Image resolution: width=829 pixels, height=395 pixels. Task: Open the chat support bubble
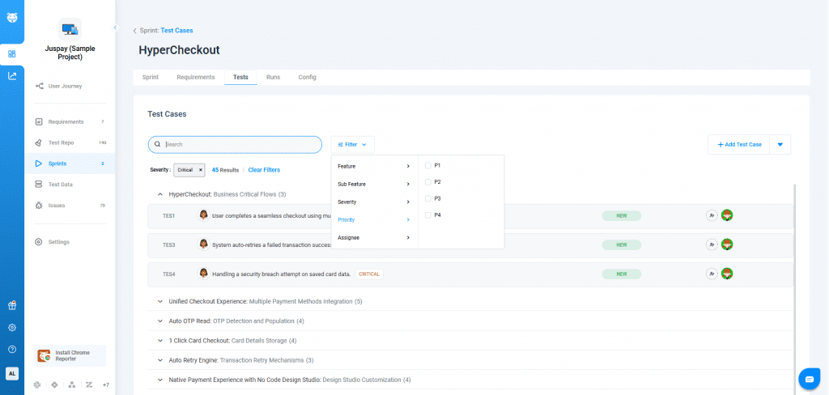coord(809,378)
